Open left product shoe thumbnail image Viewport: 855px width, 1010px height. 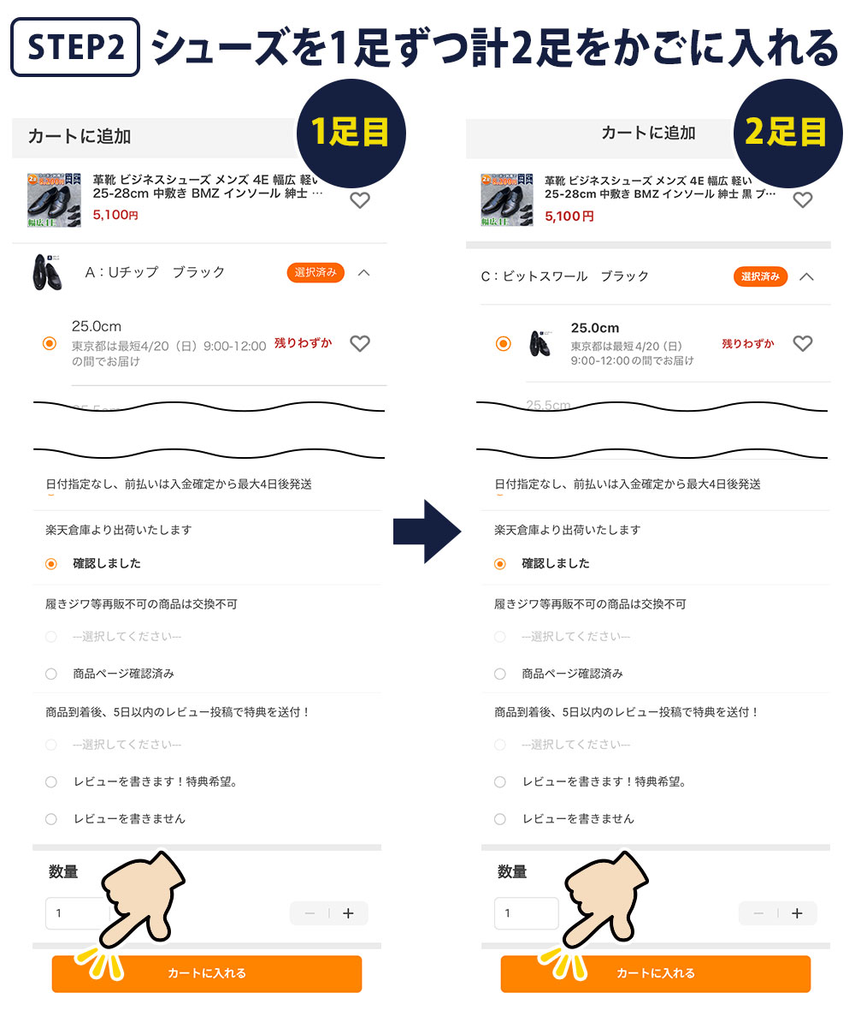click(54, 199)
